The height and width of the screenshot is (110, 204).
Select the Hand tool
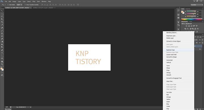pyautogui.click(x=2, y=62)
